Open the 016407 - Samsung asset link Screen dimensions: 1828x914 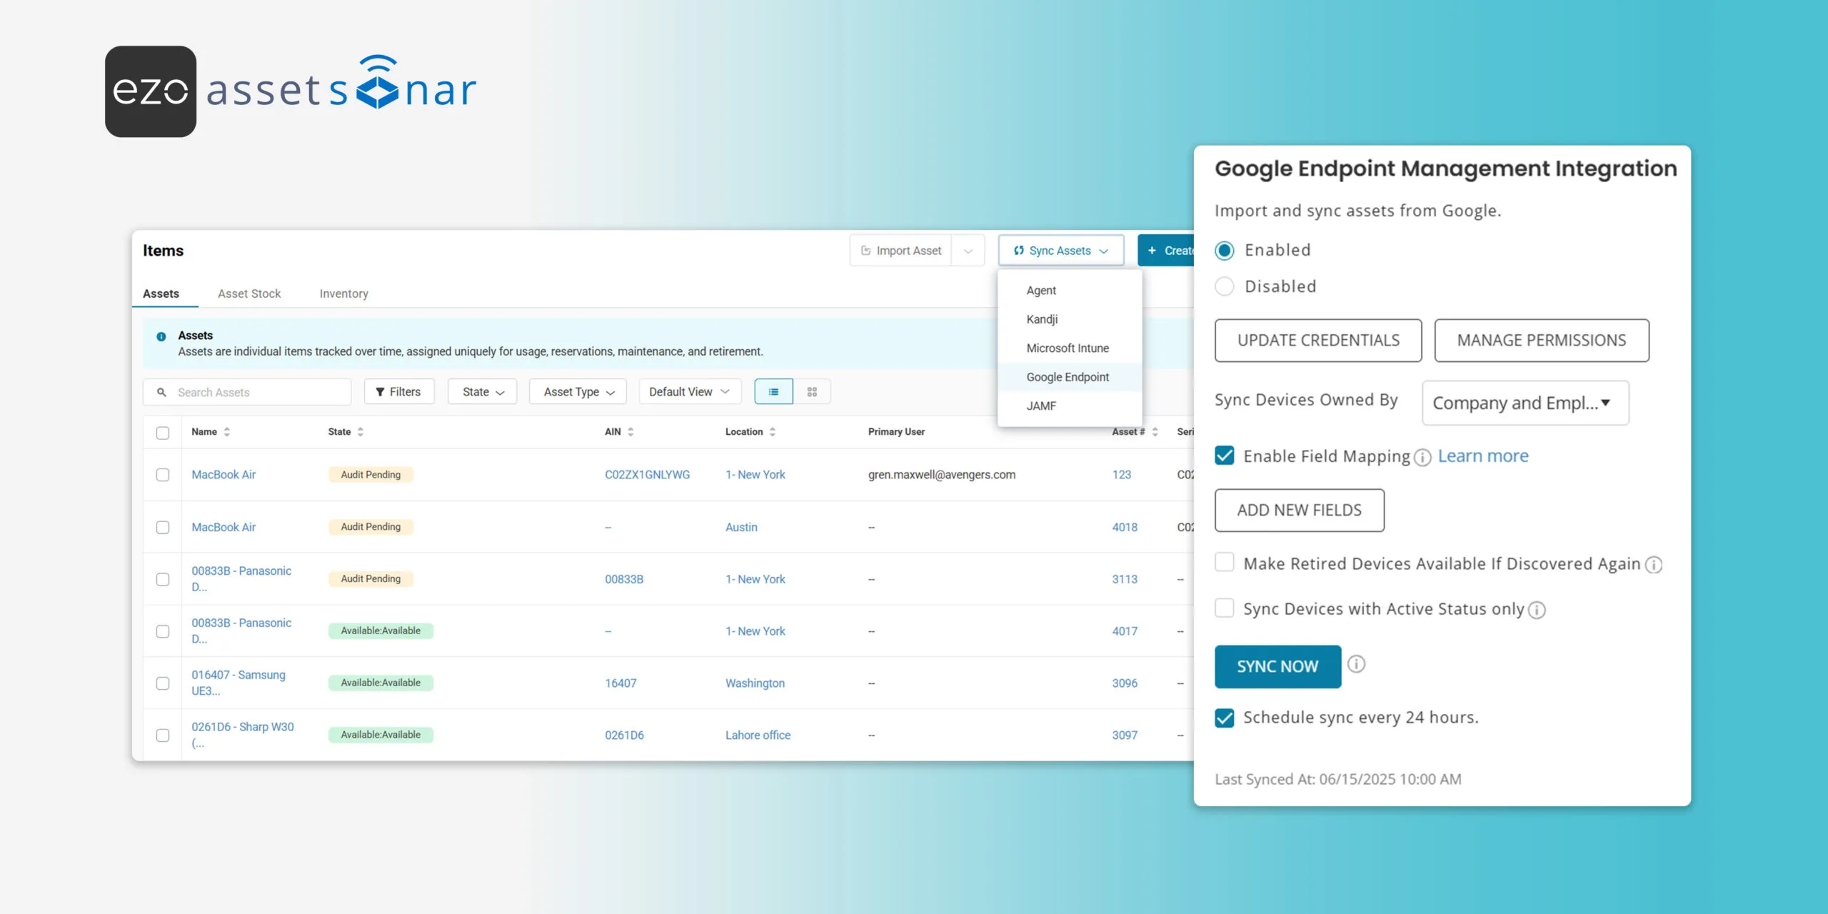pyautogui.click(x=238, y=683)
